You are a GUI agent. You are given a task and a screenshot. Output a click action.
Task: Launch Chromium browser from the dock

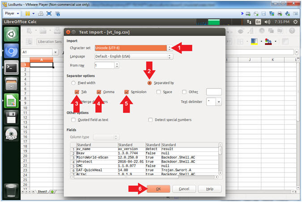coord(11,51)
